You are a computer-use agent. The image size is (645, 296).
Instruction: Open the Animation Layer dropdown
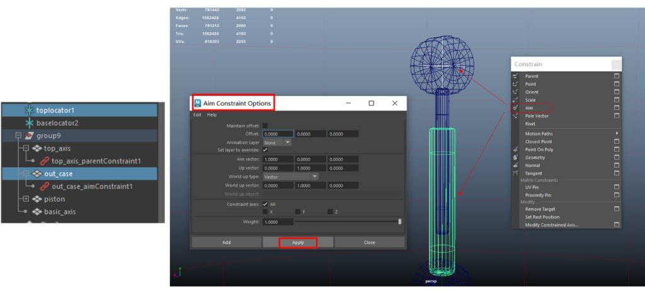pyautogui.click(x=277, y=143)
